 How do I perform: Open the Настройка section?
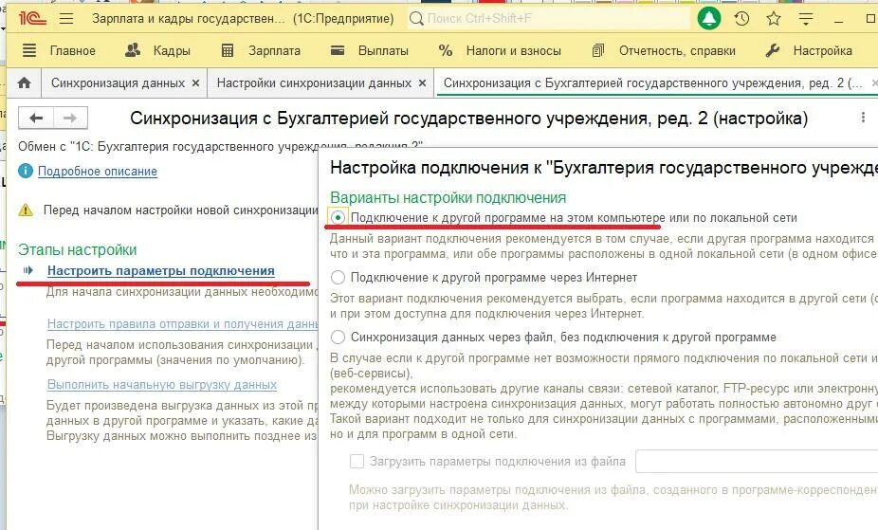(809, 51)
